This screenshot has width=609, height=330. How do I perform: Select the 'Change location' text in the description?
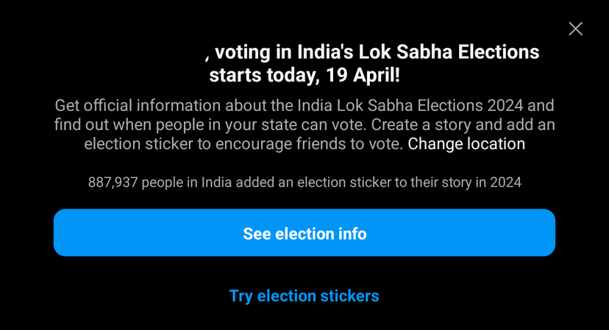coord(466,144)
